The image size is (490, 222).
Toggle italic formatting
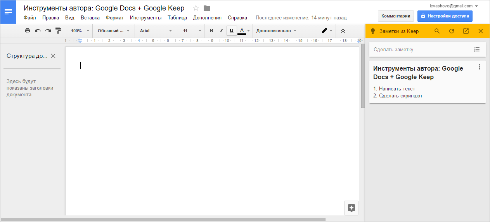tap(222, 31)
